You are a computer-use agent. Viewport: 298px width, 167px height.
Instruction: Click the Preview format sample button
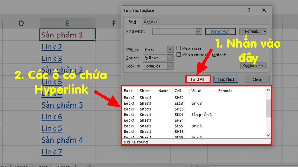click(x=220, y=32)
